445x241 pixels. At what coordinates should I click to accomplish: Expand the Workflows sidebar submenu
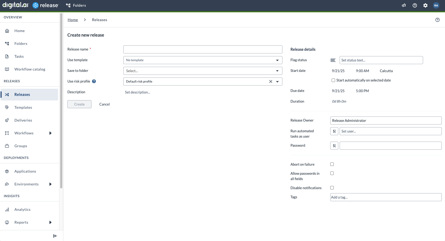point(50,133)
